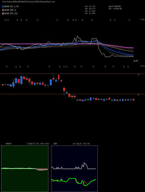Click inside the dark blue ADX indicator panel
This screenshot has width=145, height=192.
pyautogui.click(x=74, y=169)
